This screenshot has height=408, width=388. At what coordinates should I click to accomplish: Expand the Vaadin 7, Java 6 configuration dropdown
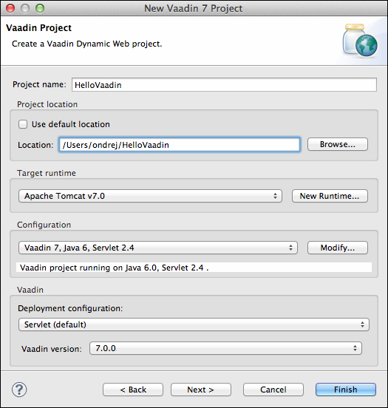(158, 248)
